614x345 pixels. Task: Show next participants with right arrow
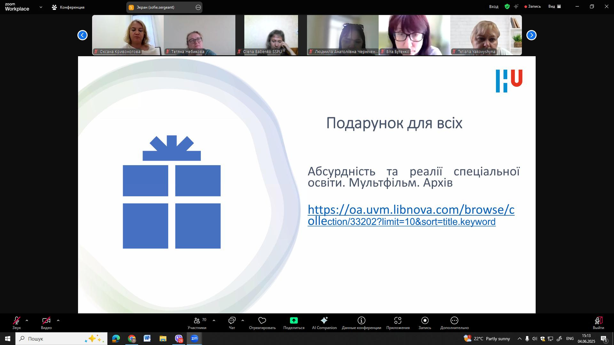pos(531,35)
